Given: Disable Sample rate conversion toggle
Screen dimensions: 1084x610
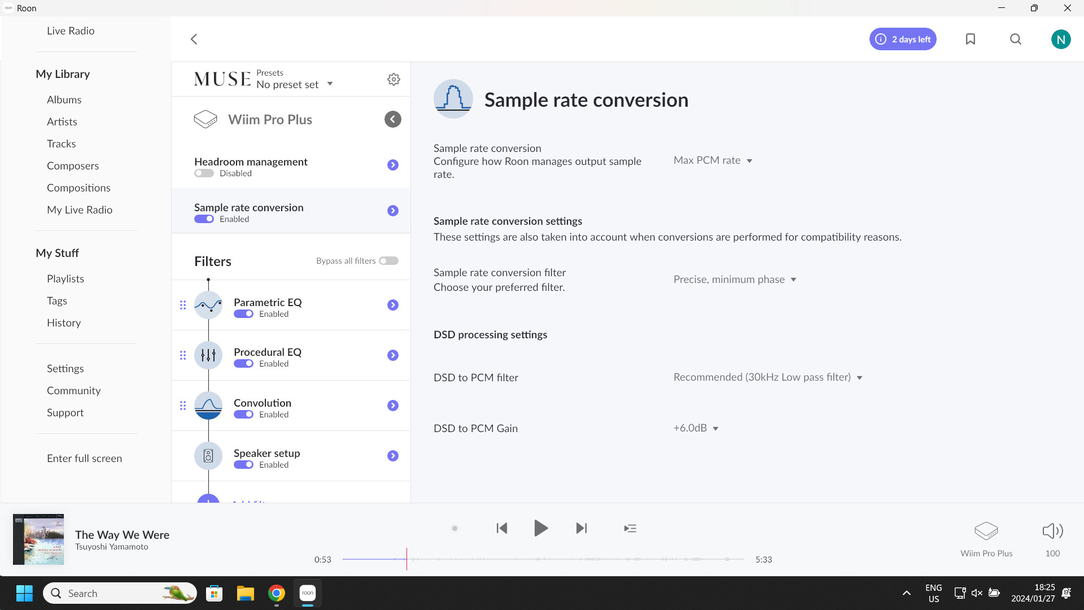Looking at the screenshot, I should click(x=204, y=219).
